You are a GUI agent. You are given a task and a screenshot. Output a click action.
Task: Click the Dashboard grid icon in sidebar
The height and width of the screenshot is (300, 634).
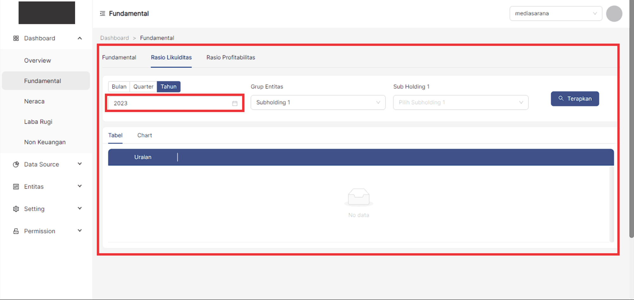point(16,38)
